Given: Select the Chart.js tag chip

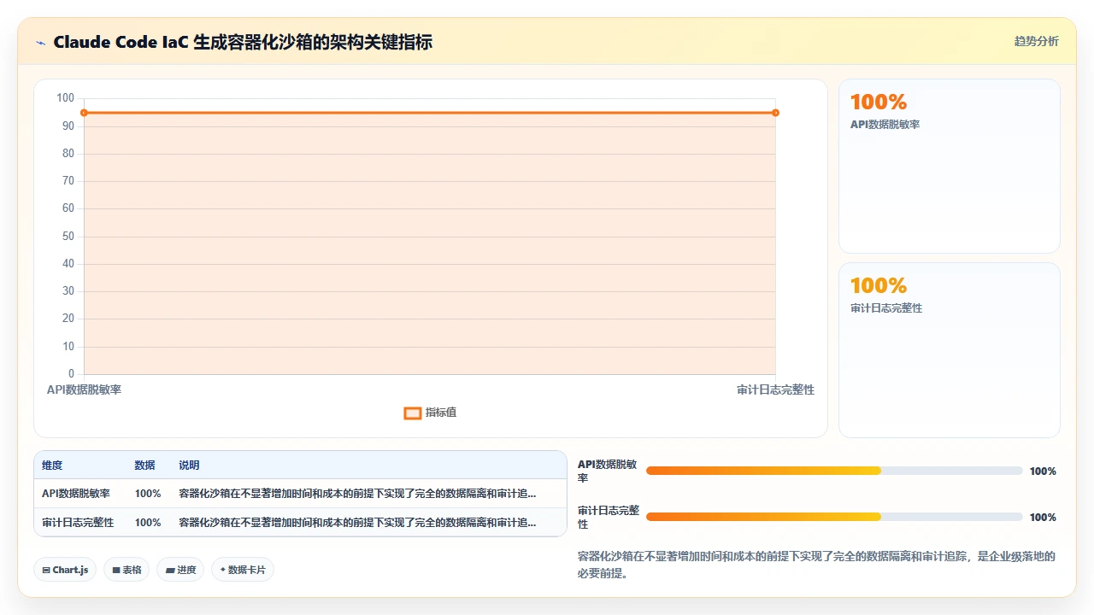Looking at the screenshot, I should [65, 570].
